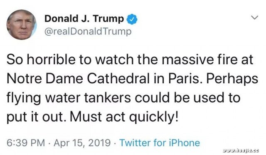Click the word iPhone in the source label

(x=184, y=143)
